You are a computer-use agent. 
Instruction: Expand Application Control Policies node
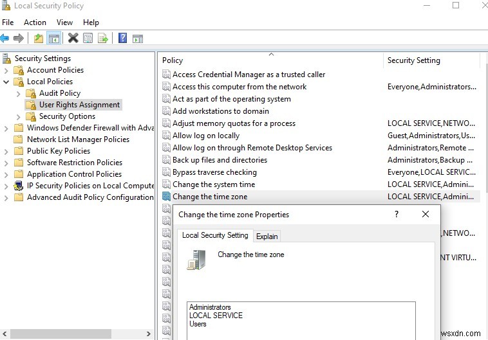[x=6, y=175]
